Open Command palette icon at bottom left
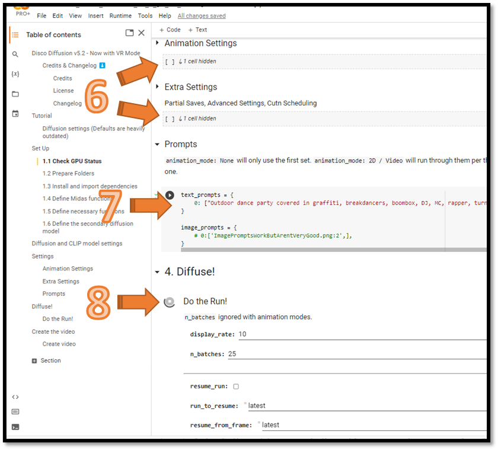The width and height of the screenshot is (498, 450). click(15, 412)
